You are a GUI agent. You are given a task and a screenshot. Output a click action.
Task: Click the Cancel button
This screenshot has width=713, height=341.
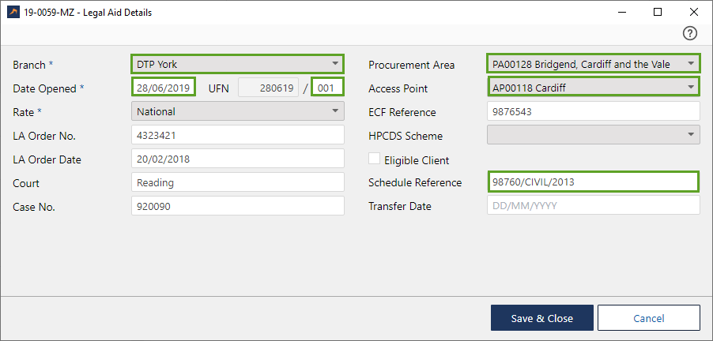[648, 318]
